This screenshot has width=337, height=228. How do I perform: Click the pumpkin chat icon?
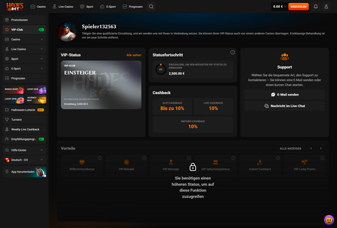(329, 220)
